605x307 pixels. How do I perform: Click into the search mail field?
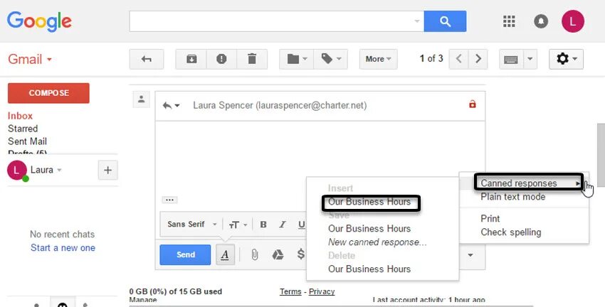(271, 21)
